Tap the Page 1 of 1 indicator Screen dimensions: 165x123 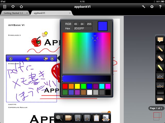point(156,108)
